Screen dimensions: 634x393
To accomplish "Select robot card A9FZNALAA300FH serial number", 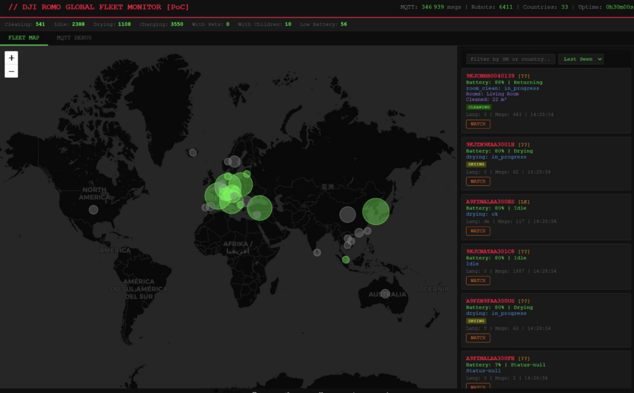I will 490,358.
